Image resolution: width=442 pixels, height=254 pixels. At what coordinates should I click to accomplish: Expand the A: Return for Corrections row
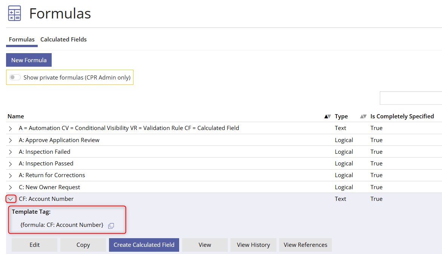click(11, 175)
